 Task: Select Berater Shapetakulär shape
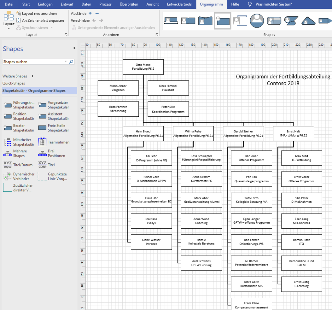19,128
